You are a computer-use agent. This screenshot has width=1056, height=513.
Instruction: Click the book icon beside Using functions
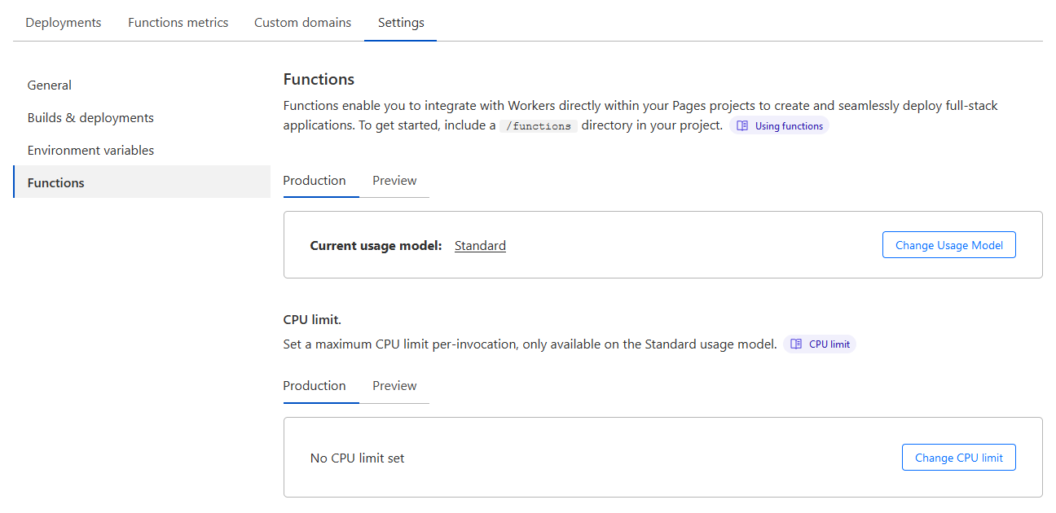pos(742,126)
